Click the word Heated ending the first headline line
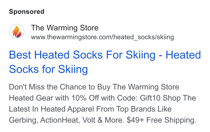210x132 pixels. 183,55
